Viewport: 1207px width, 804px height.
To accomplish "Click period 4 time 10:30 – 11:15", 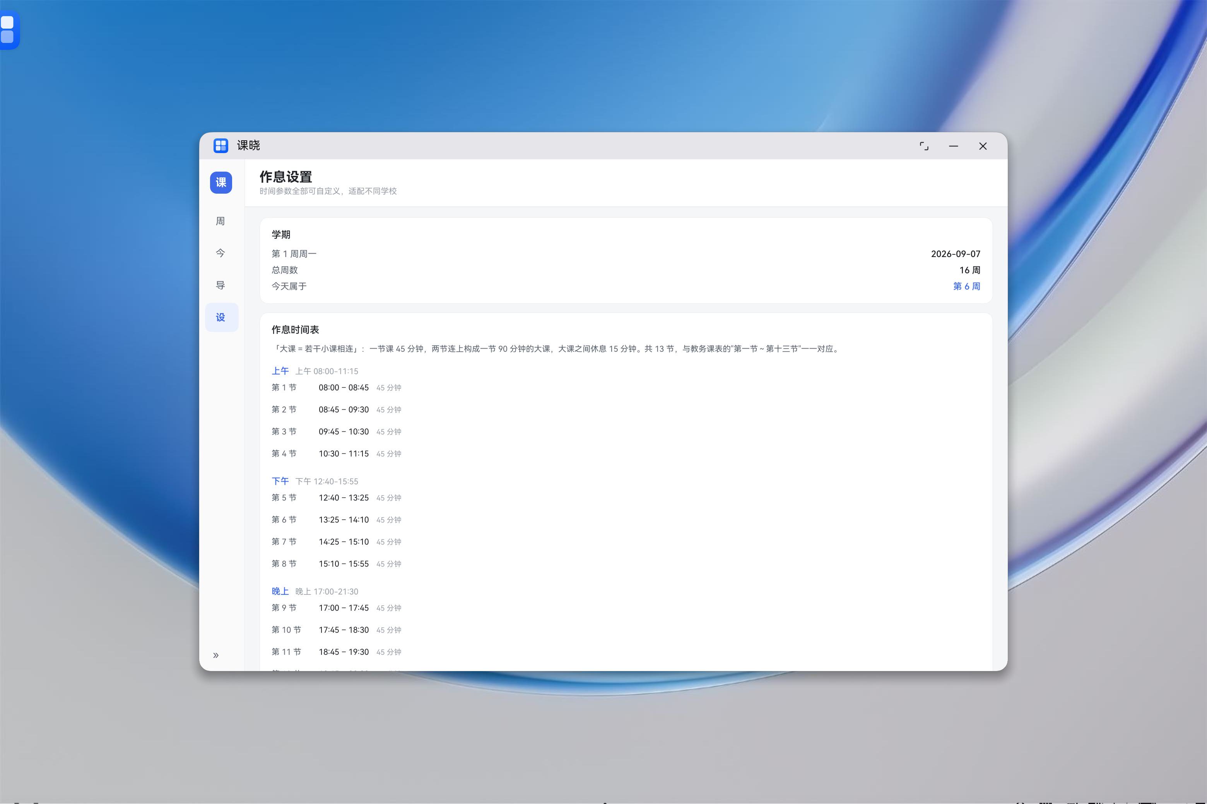I will tap(344, 454).
